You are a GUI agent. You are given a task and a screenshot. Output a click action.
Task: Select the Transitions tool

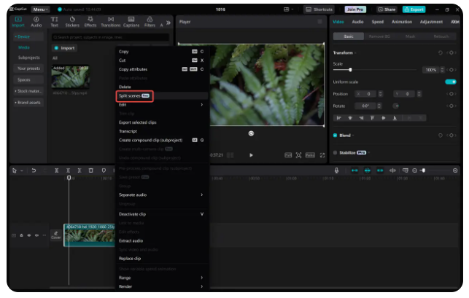point(110,21)
